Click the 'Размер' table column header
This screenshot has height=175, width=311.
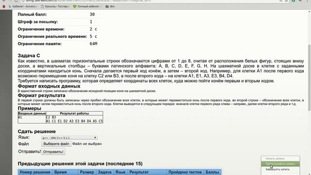click(x=87, y=172)
